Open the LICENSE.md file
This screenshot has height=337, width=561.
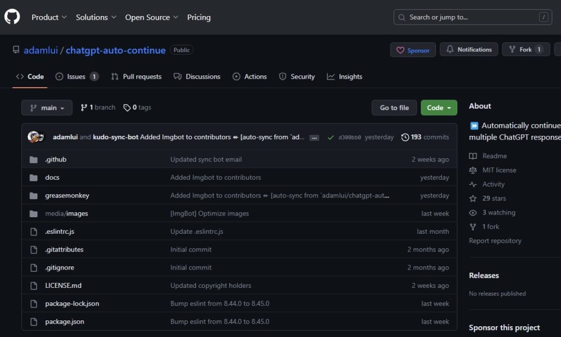tap(64, 286)
